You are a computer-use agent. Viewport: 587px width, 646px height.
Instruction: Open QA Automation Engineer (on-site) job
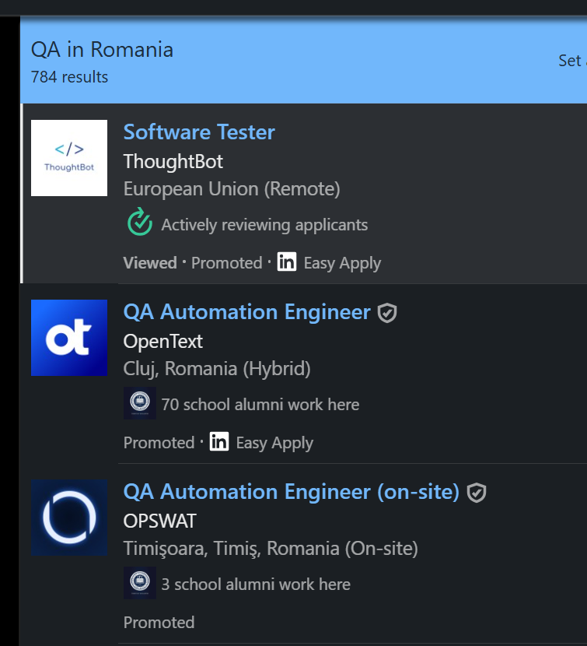[x=292, y=491]
